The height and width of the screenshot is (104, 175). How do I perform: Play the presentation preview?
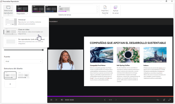(x=56, y=100)
